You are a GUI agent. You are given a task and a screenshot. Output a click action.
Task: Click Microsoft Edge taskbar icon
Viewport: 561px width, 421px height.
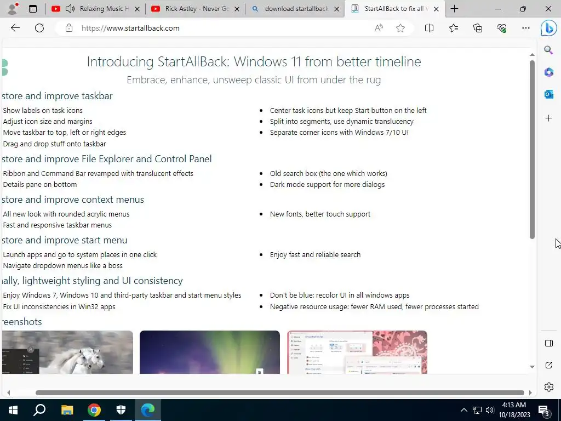[148, 410]
